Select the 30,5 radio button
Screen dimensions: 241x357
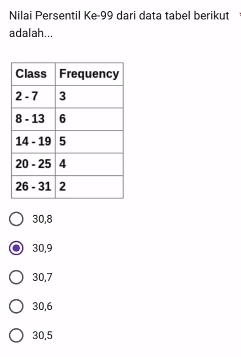(16, 335)
